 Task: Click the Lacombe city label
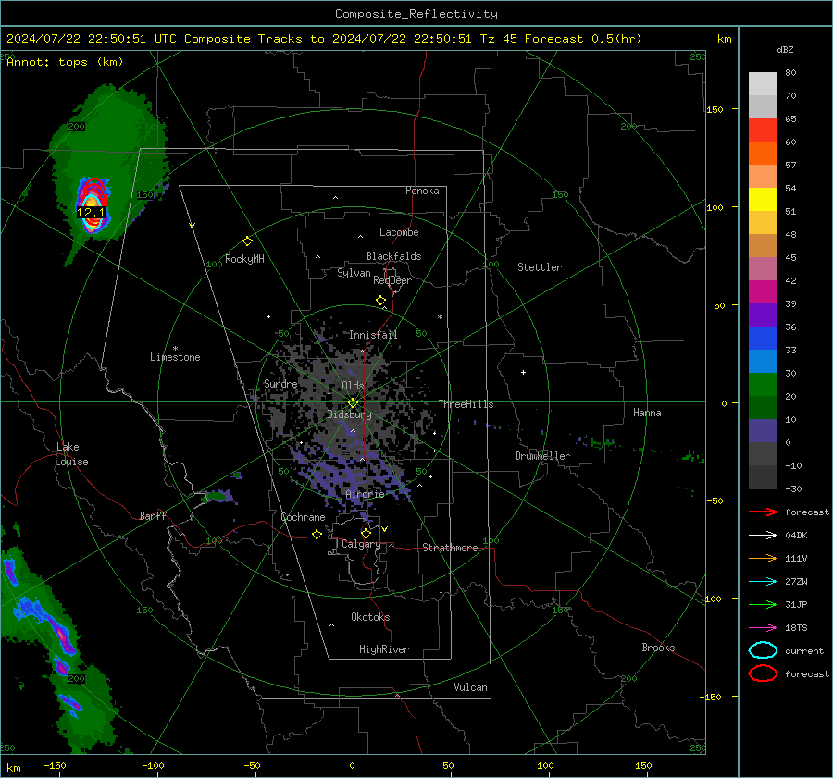tap(399, 232)
